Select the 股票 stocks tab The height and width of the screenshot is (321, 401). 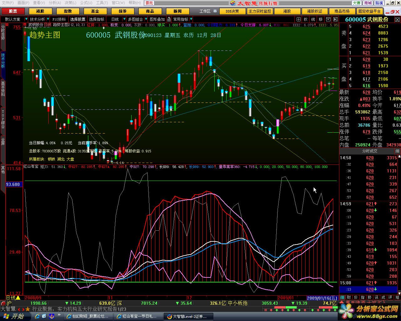[x=13, y=11]
